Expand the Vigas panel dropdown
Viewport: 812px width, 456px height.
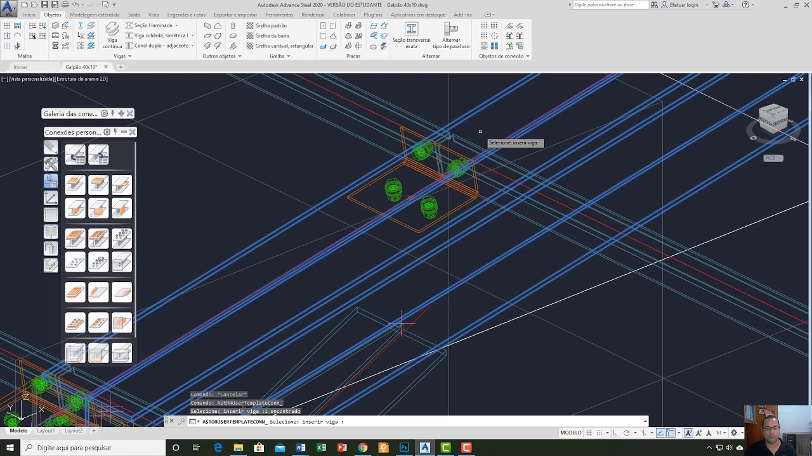122,56
